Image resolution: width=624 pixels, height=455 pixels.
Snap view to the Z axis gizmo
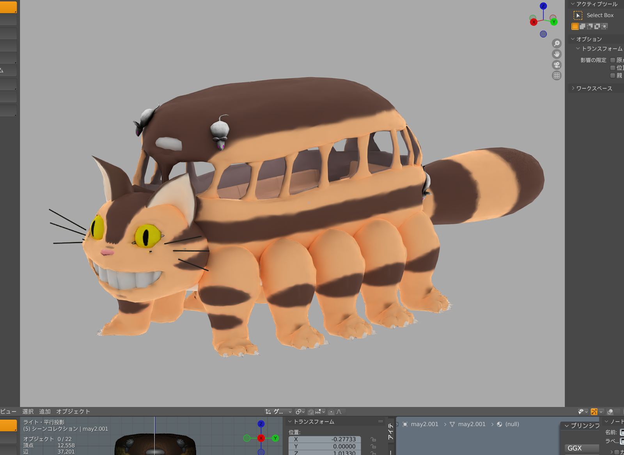pyautogui.click(x=543, y=6)
